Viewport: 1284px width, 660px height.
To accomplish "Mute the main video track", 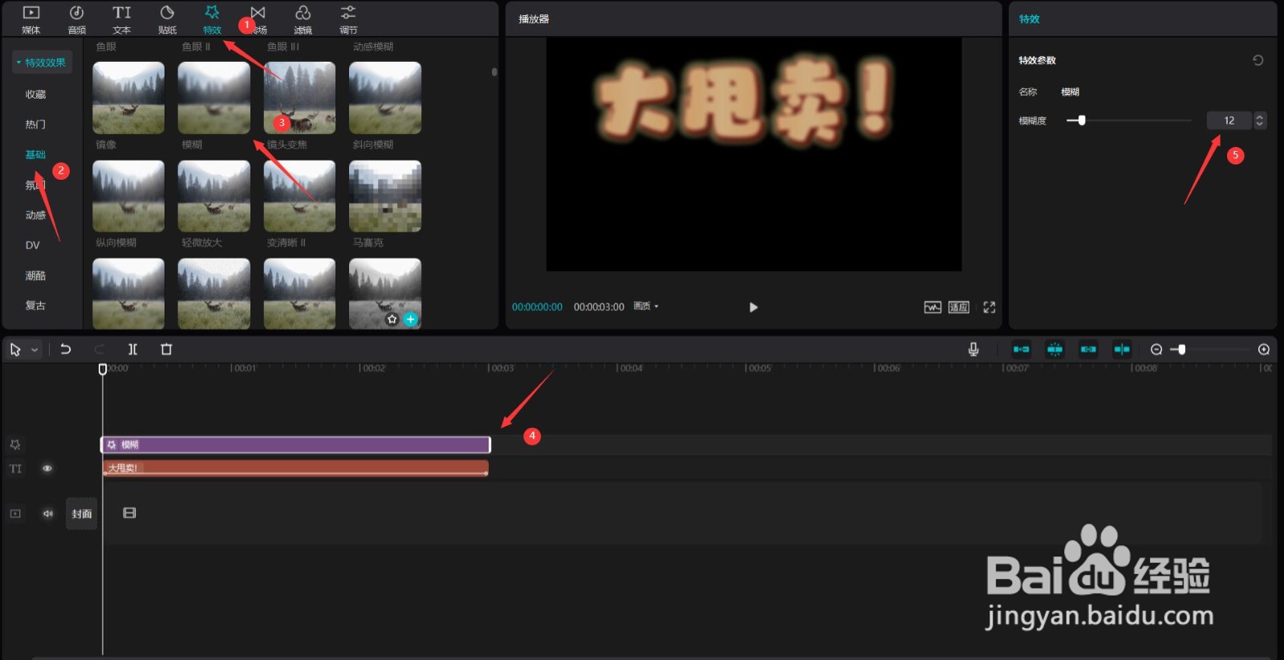I will click(x=47, y=513).
